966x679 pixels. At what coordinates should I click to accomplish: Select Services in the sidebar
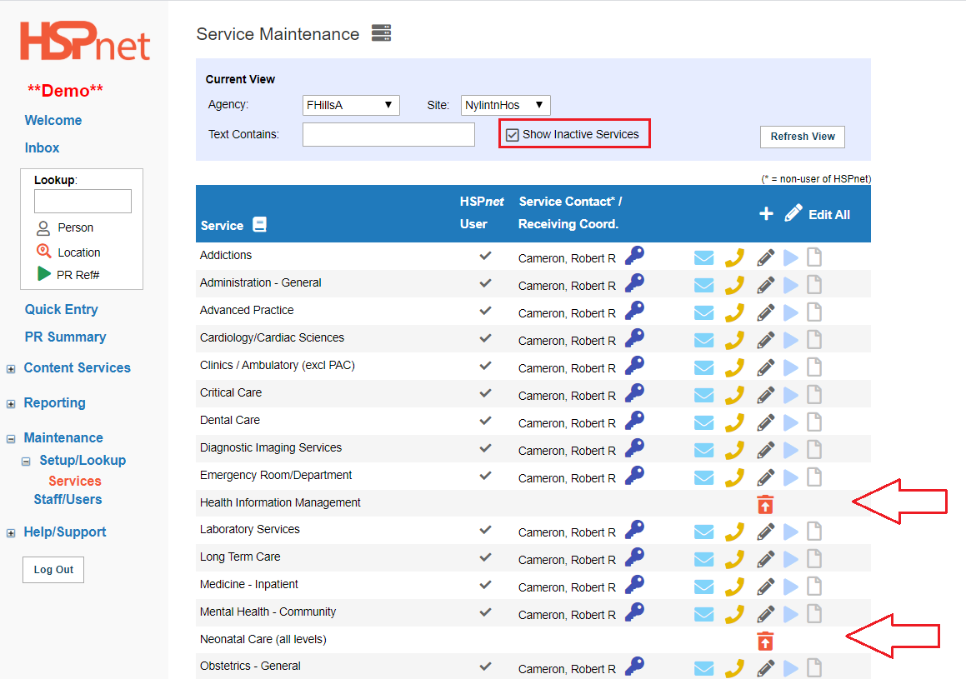[74, 481]
